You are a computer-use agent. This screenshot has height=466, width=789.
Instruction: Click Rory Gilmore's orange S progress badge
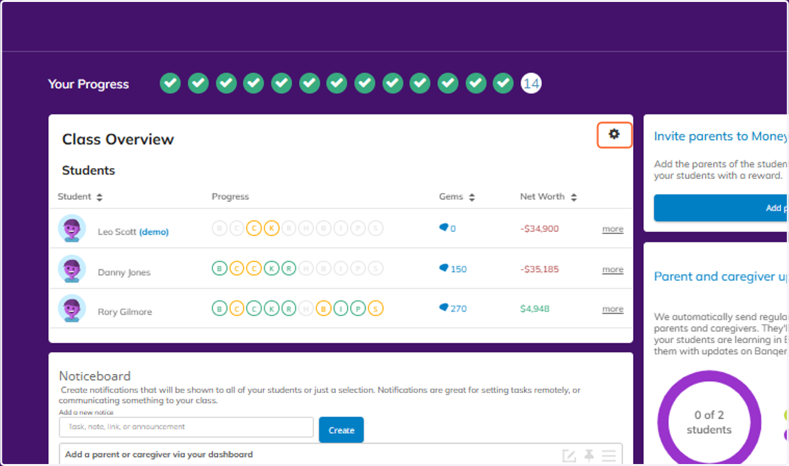tap(375, 308)
